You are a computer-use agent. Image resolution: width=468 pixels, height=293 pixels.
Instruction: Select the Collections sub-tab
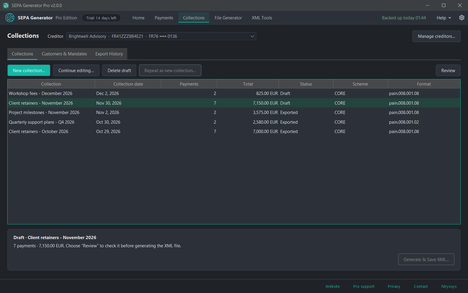(22, 54)
